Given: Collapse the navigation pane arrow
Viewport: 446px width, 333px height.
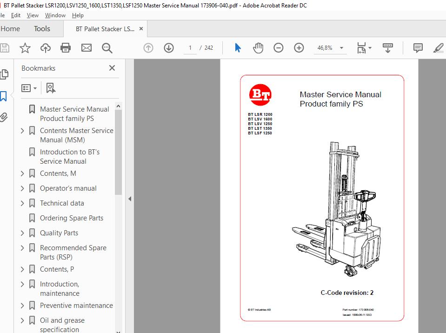Looking at the screenshot, I should [x=130, y=199].
